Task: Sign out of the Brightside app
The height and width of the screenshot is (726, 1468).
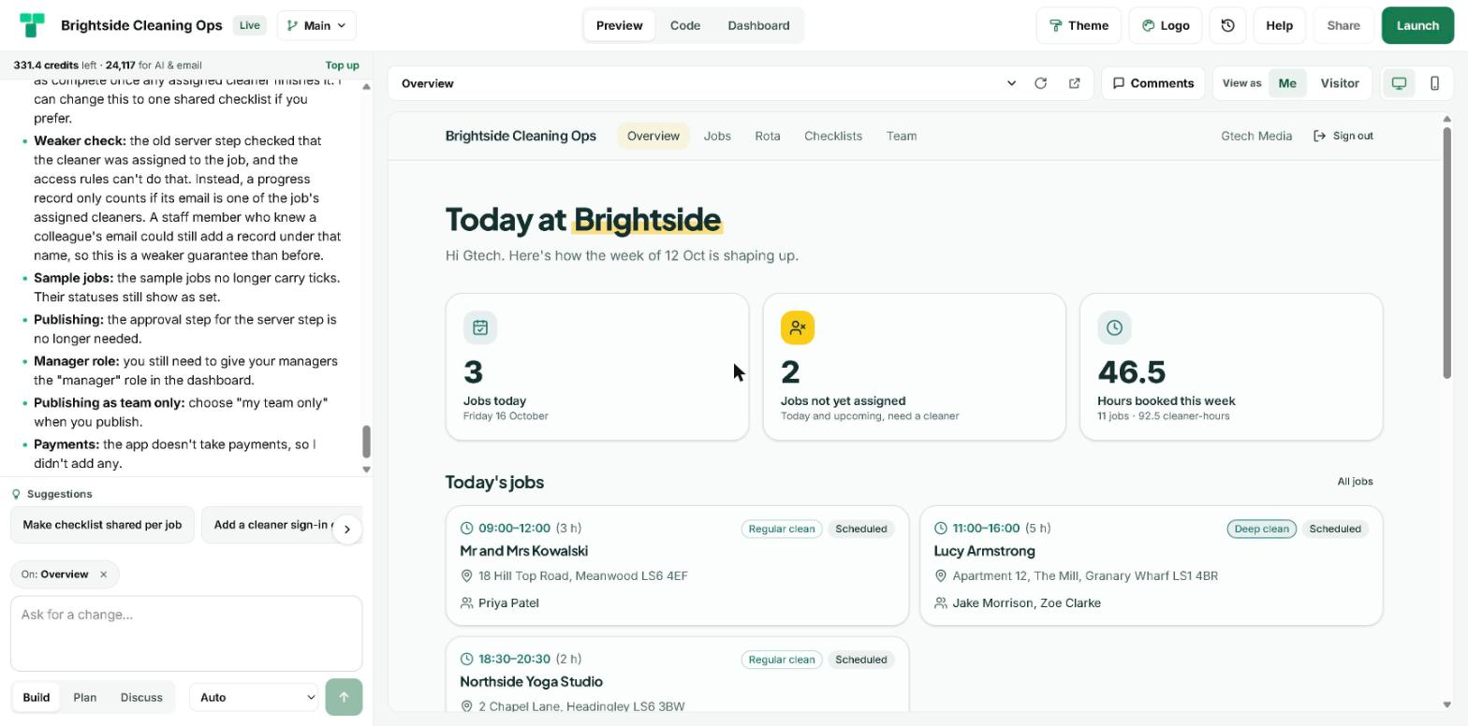Action: point(1343,136)
